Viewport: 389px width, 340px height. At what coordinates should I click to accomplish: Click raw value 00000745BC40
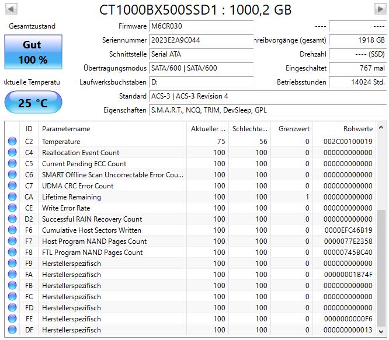point(348,253)
